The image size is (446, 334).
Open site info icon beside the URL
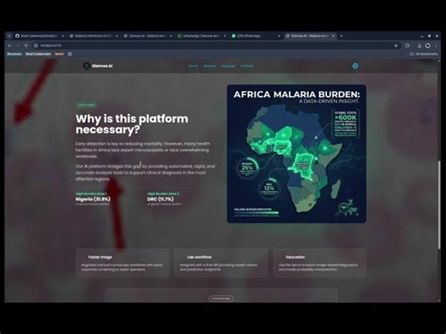point(36,45)
